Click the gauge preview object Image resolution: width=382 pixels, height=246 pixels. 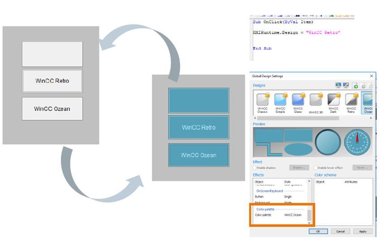click(357, 142)
